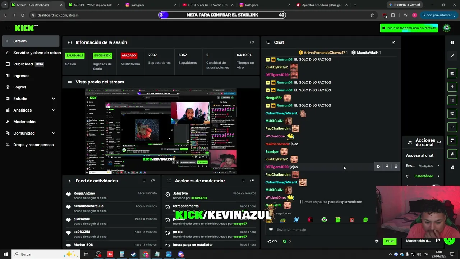Pop out the Chat panel
Image resolution: width=460 pixels, height=259 pixels.
pos(394,42)
